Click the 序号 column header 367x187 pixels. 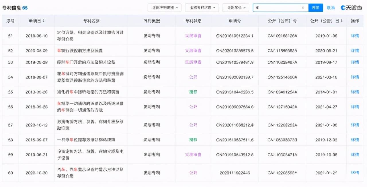pos(10,21)
